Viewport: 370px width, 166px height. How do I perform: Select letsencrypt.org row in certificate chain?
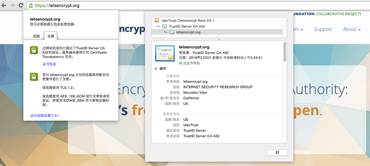217,32
